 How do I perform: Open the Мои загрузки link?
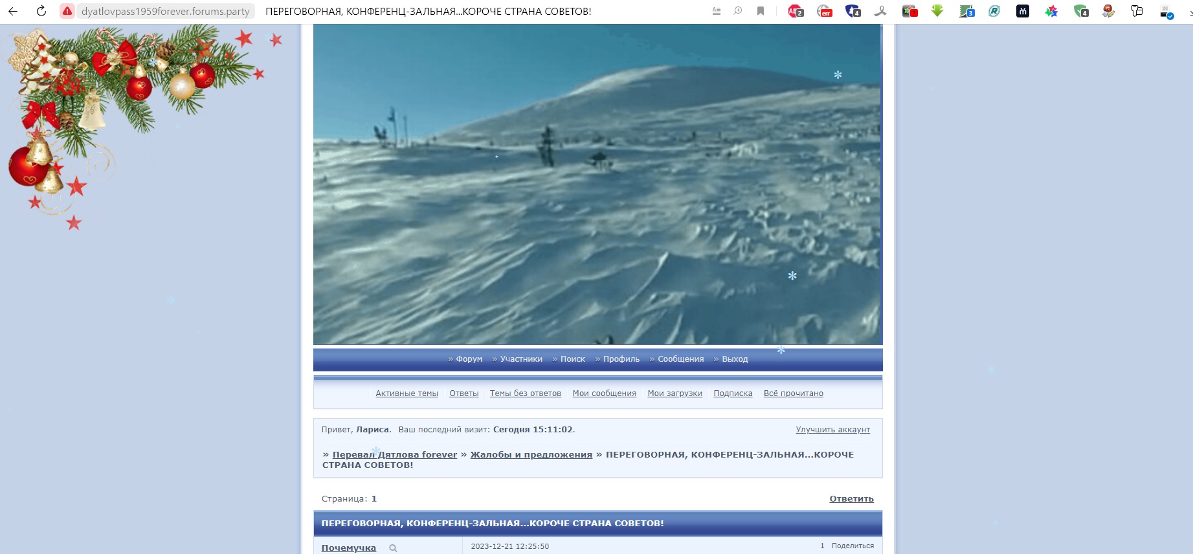675,393
